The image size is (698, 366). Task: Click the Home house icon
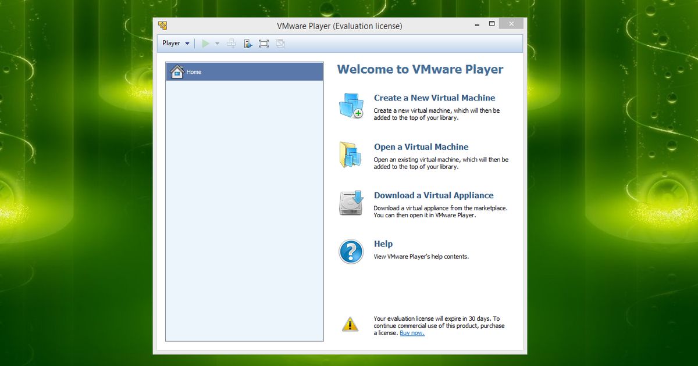177,71
